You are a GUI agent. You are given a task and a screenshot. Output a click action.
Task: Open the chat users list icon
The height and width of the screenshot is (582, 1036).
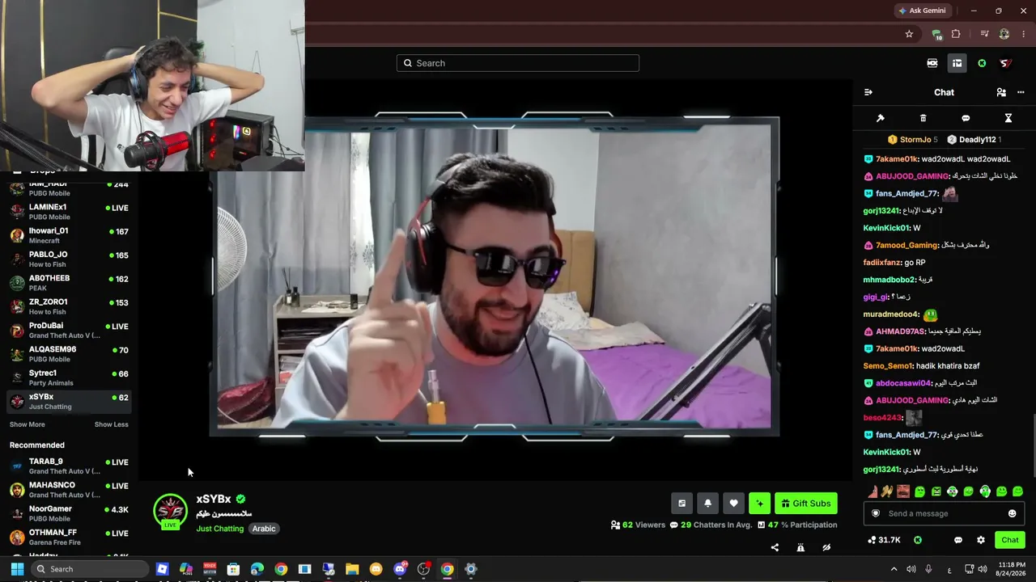tap(1001, 92)
